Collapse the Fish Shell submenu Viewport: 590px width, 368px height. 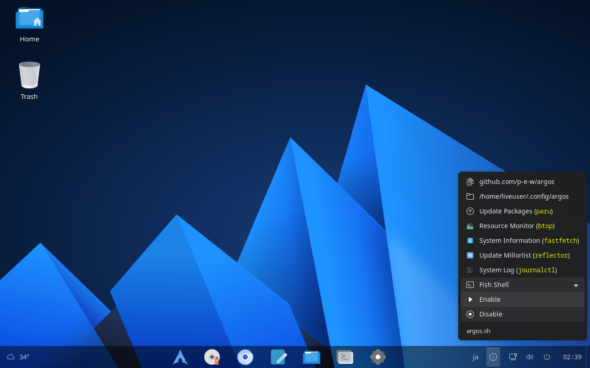click(523, 285)
